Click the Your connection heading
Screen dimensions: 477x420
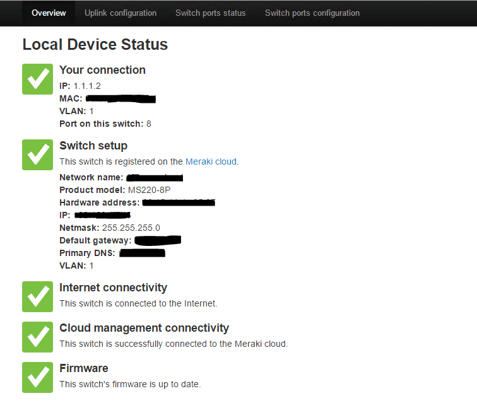coord(102,70)
